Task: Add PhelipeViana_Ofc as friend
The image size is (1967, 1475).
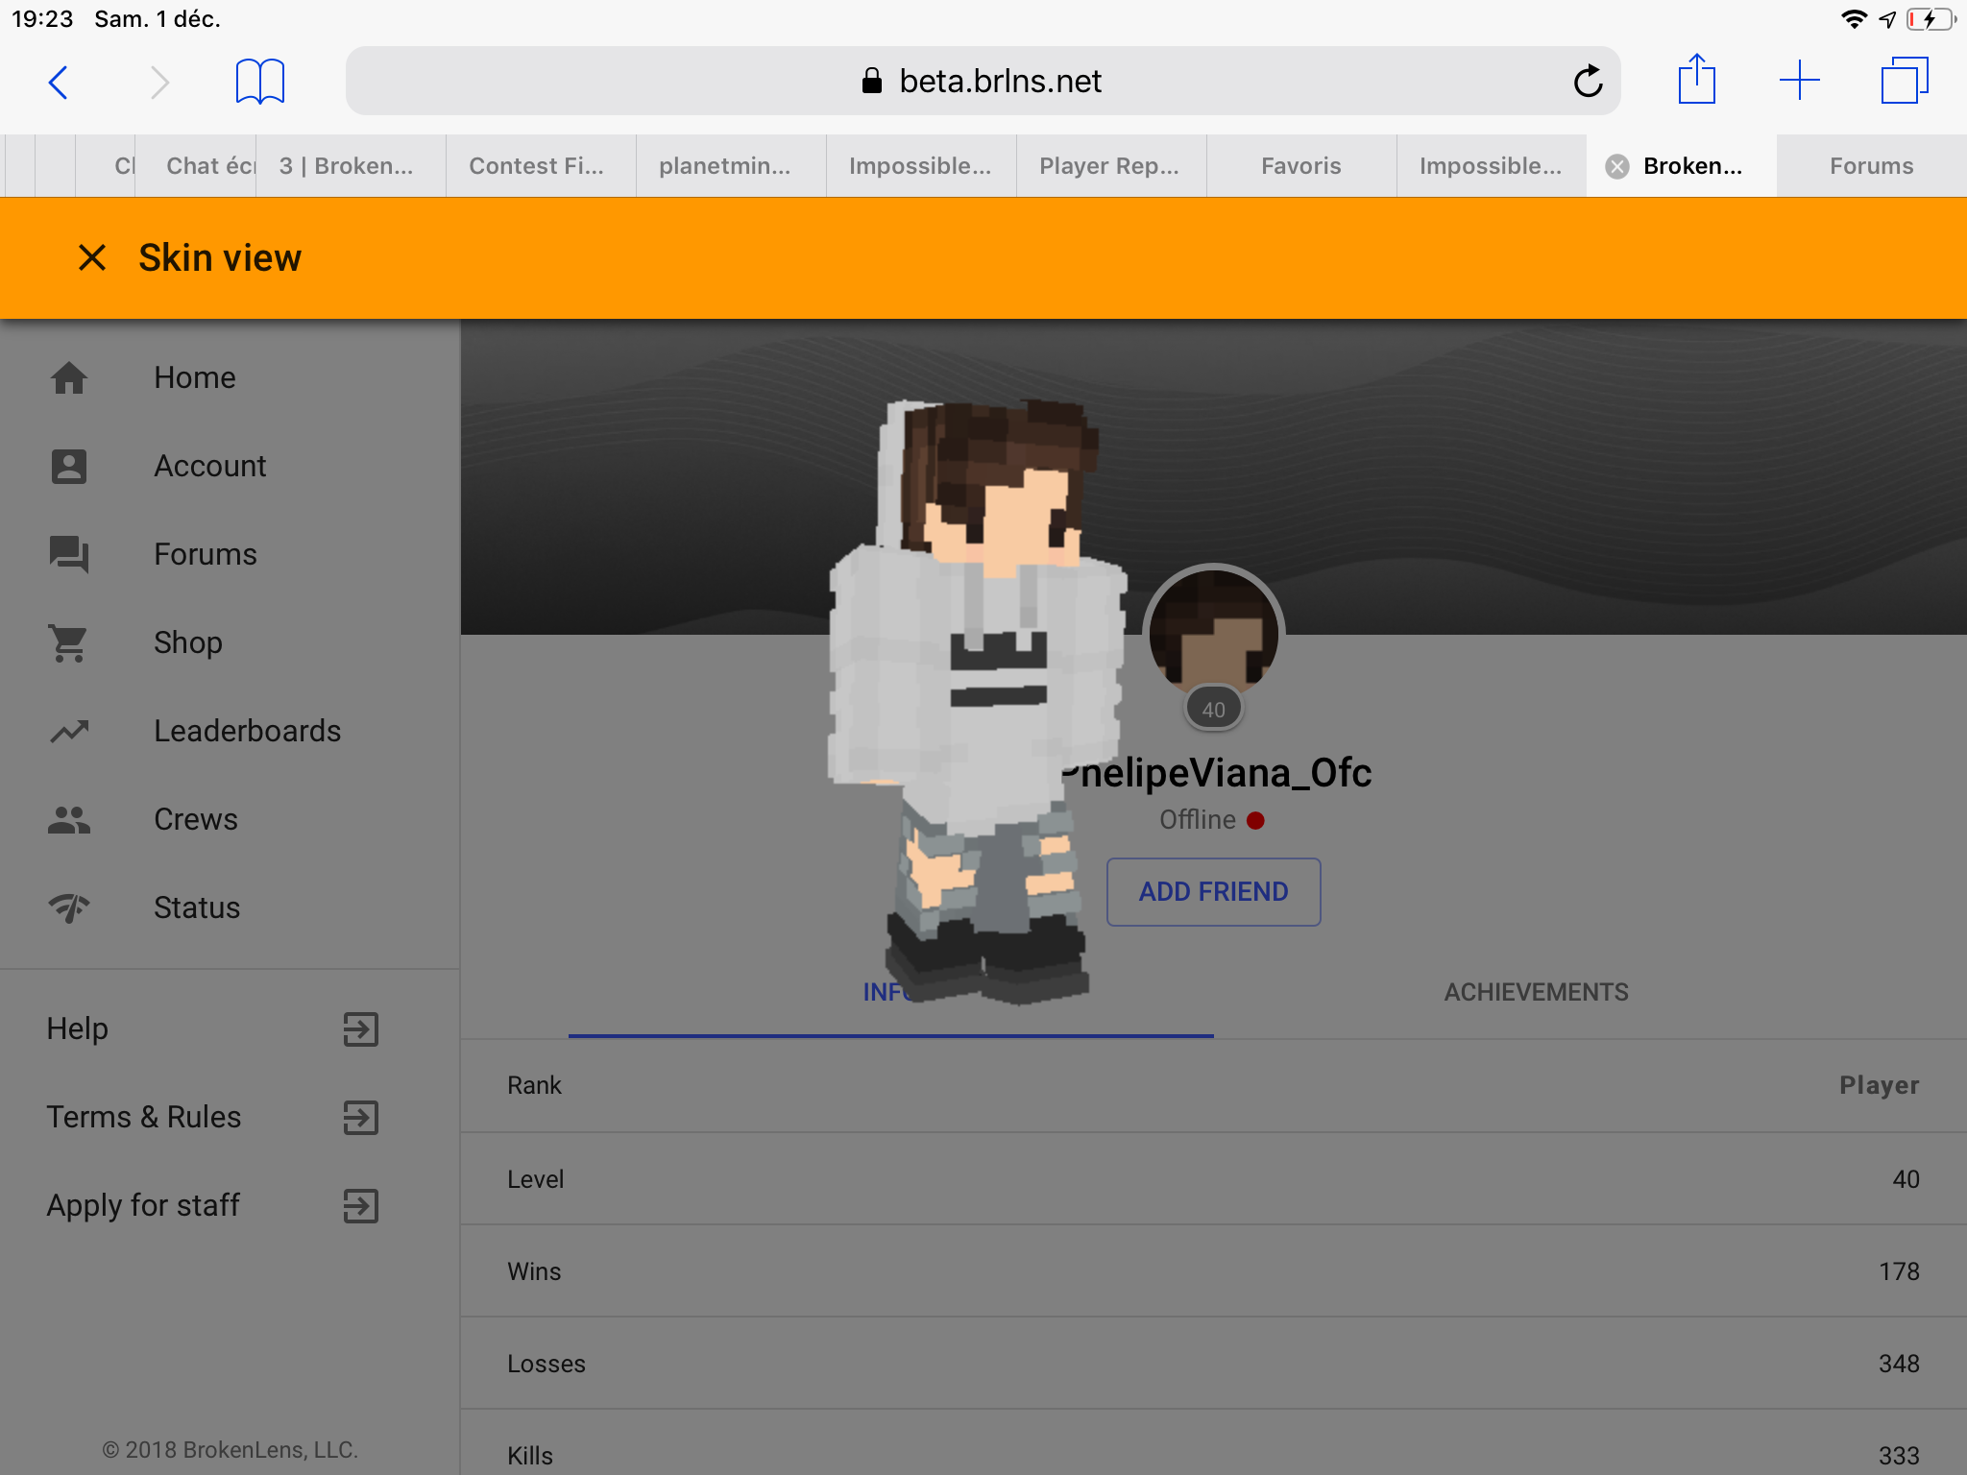Action: [x=1214, y=892]
